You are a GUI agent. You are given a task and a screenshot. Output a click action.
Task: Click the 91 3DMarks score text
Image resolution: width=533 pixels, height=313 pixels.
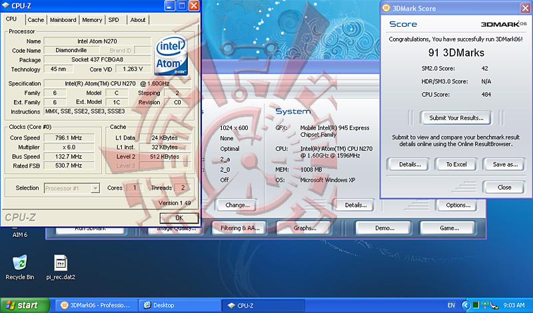pyautogui.click(x=456, y=53)
